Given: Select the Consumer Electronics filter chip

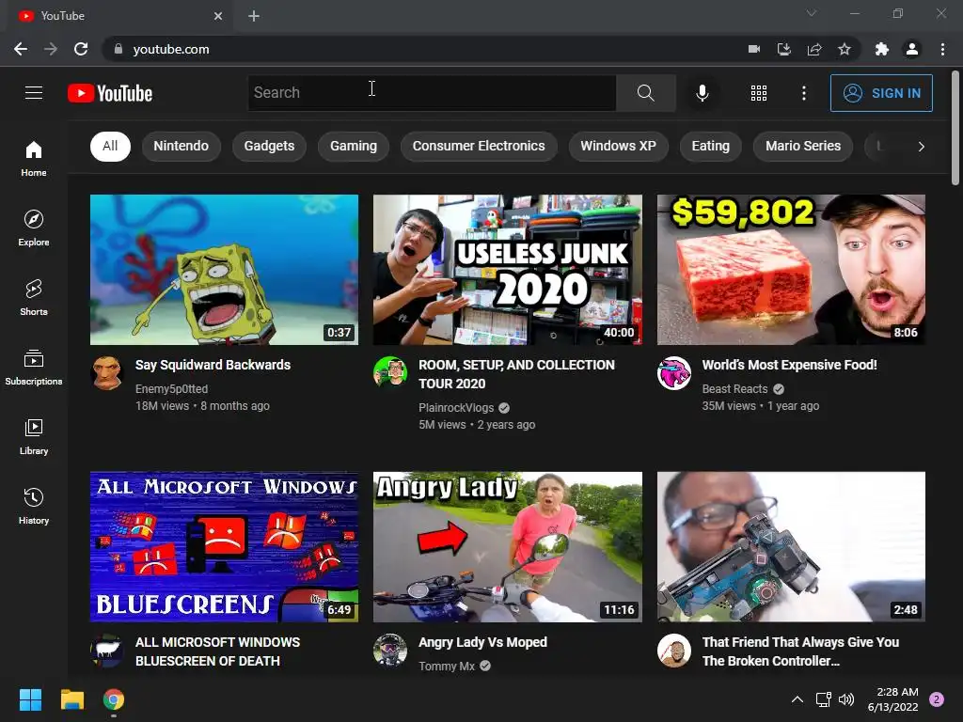Looking at the screenshot, I should 479,146.
